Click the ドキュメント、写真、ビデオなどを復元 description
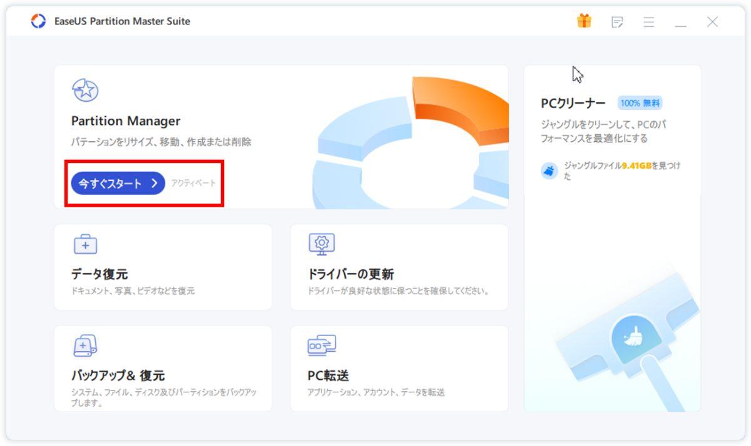 point(133,291)
